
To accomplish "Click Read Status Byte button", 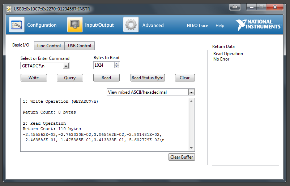I will click(x=148, y=78).
